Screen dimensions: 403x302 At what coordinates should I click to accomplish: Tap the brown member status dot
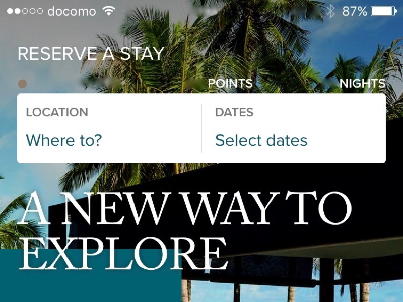(22, 84)
